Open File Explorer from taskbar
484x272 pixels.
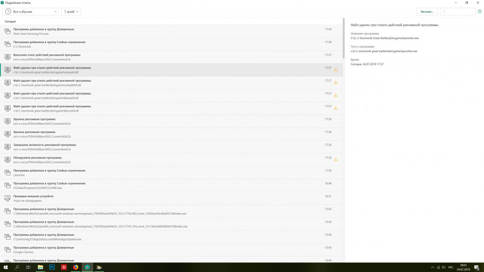point(40,267)
